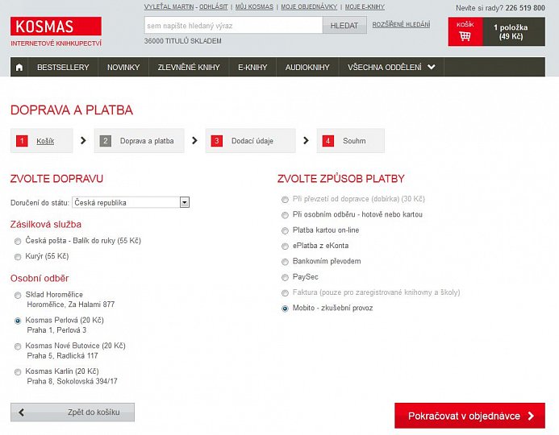Select Faktura payment radio button
Screen dimensions: 559x435
click(285, 293)
